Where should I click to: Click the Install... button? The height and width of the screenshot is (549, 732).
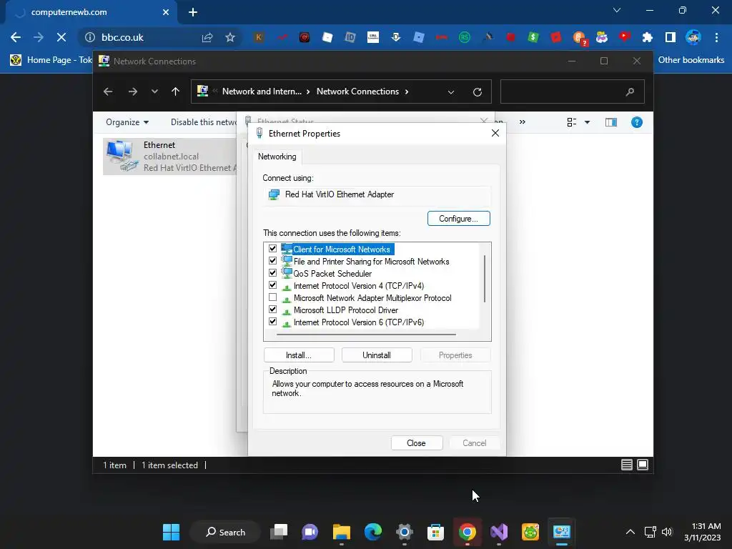point(299,355)
